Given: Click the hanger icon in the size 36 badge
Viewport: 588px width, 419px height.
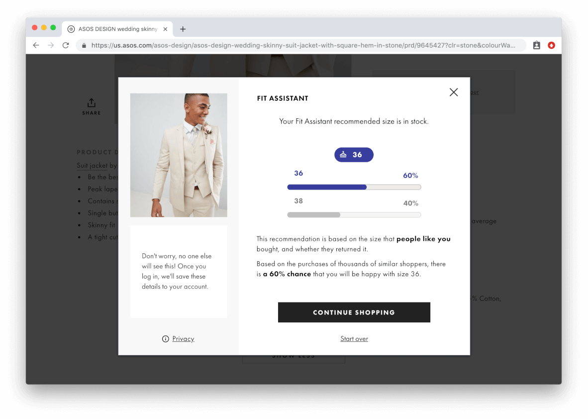Looking at the screenshot, I should 343,155.
